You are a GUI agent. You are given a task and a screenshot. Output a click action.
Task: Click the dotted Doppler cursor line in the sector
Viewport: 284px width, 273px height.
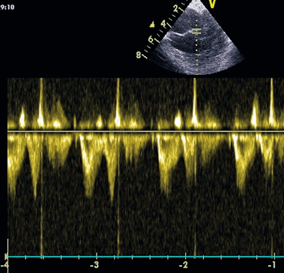[x=197, y=53]
